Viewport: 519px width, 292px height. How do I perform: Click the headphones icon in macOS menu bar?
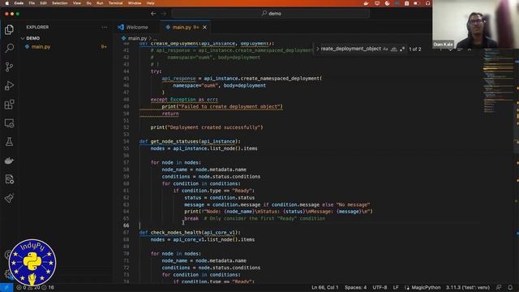pos(427,3)
